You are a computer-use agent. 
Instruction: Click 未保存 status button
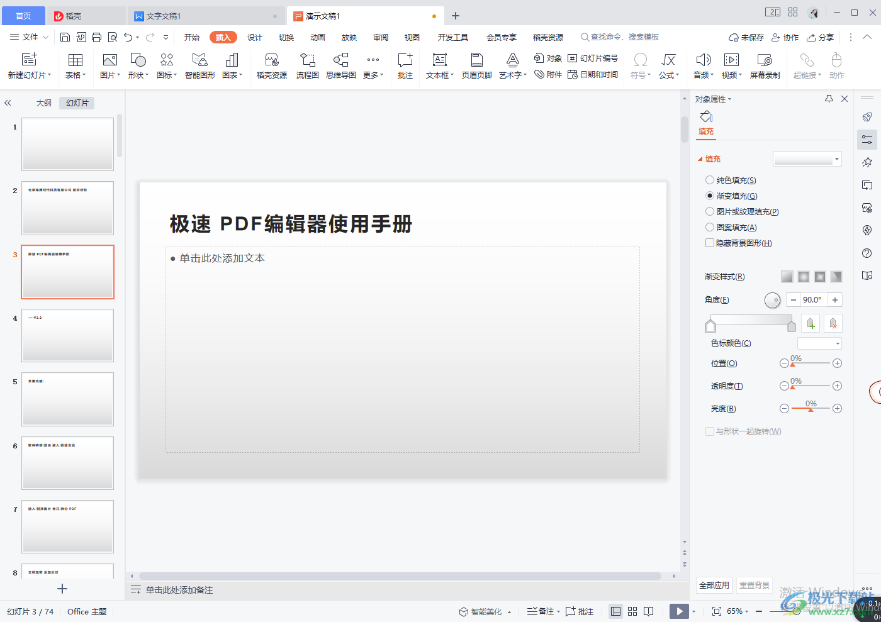746,37
